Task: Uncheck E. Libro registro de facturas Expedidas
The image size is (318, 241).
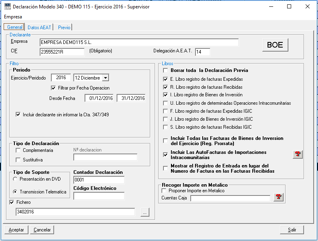Action: pos(166,79)
